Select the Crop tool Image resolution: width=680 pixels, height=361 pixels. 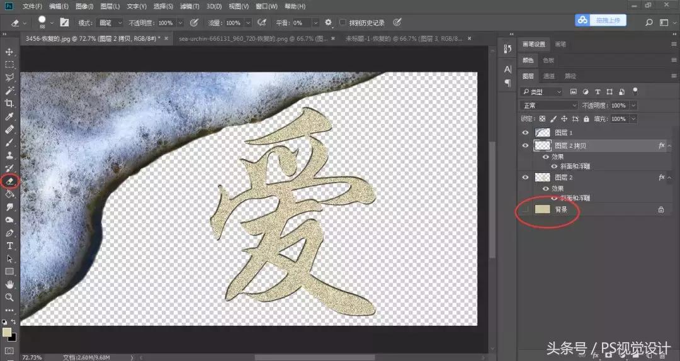(x=9, y=104)
